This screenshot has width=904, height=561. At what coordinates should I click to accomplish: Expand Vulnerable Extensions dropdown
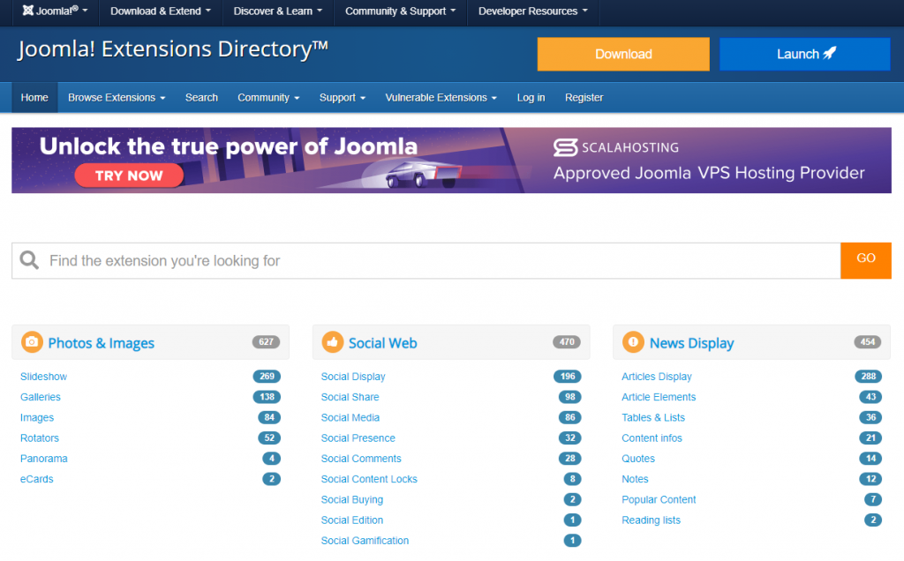441,97
